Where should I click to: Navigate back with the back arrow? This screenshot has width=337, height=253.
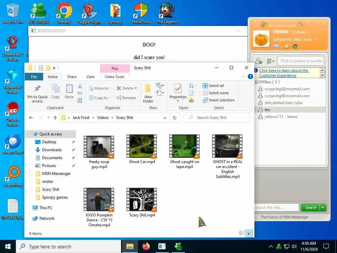pyautogui.click(x=31, y=118)
